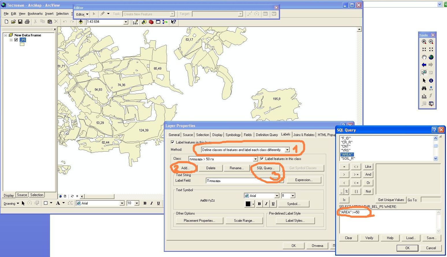Open a map file with folder icon
The width and height of the screenshot is (447, 257).
click(x=13, y=22)
